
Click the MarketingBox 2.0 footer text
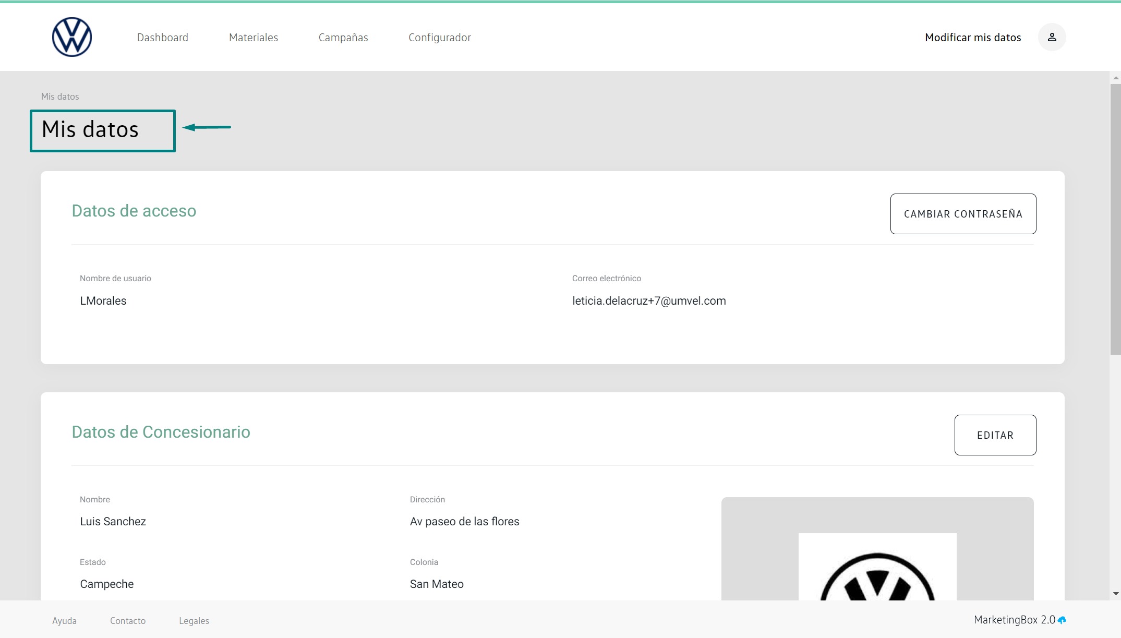pyautogui.click(x=1014, y=620)
